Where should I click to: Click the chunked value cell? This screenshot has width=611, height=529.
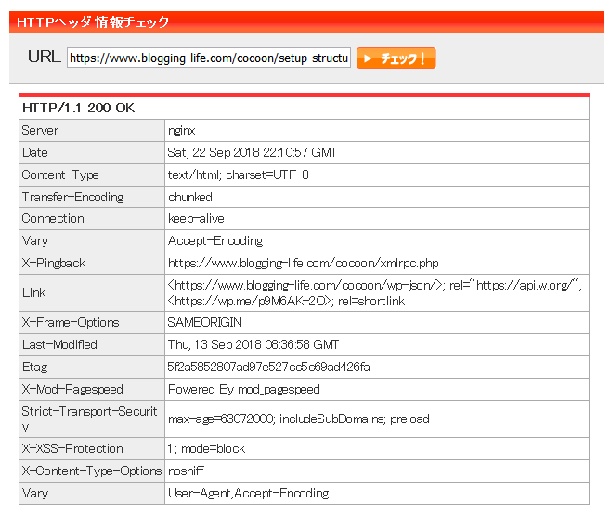pos(377,197)
